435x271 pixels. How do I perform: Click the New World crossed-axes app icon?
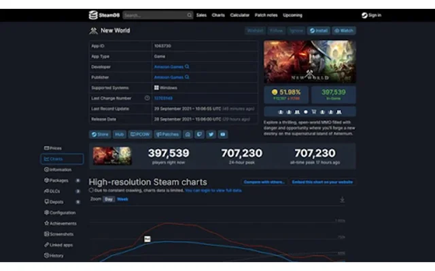click(93, 30)
